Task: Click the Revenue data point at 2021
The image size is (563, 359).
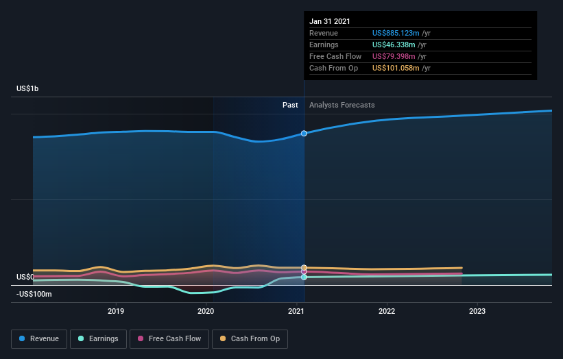Action: click(x=304, y=134)
